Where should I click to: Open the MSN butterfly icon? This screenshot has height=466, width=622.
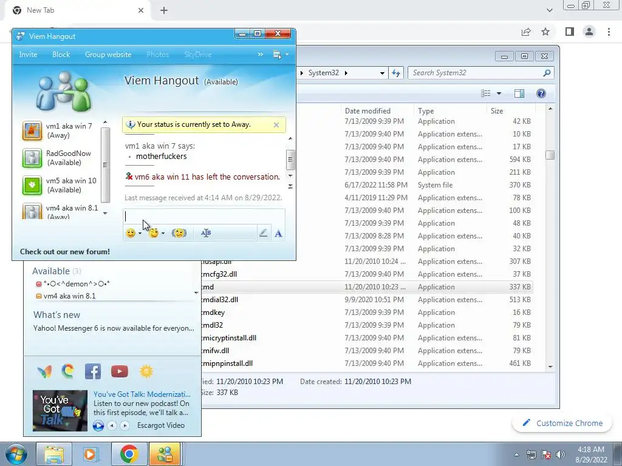pos(44,371)
